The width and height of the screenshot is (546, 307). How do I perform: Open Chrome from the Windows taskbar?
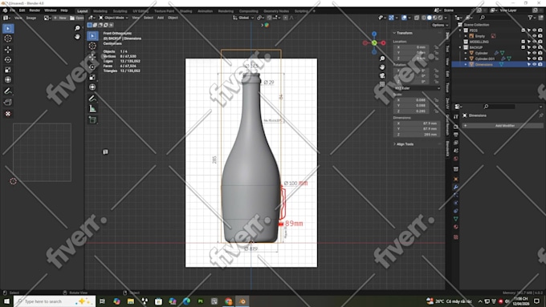click(x=228, y=301)
